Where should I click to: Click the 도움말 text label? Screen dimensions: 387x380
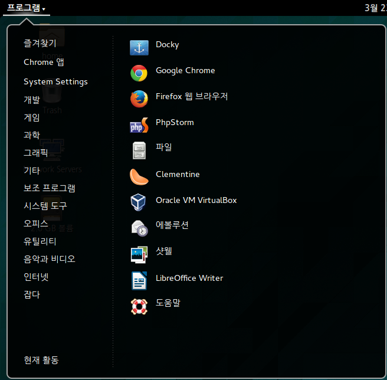[168, 303]
